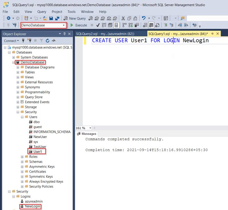Click the Undo icon in the toolbar
Viewport: 228px width, 210px height.
pyautogui.click(x=144, y=18)
